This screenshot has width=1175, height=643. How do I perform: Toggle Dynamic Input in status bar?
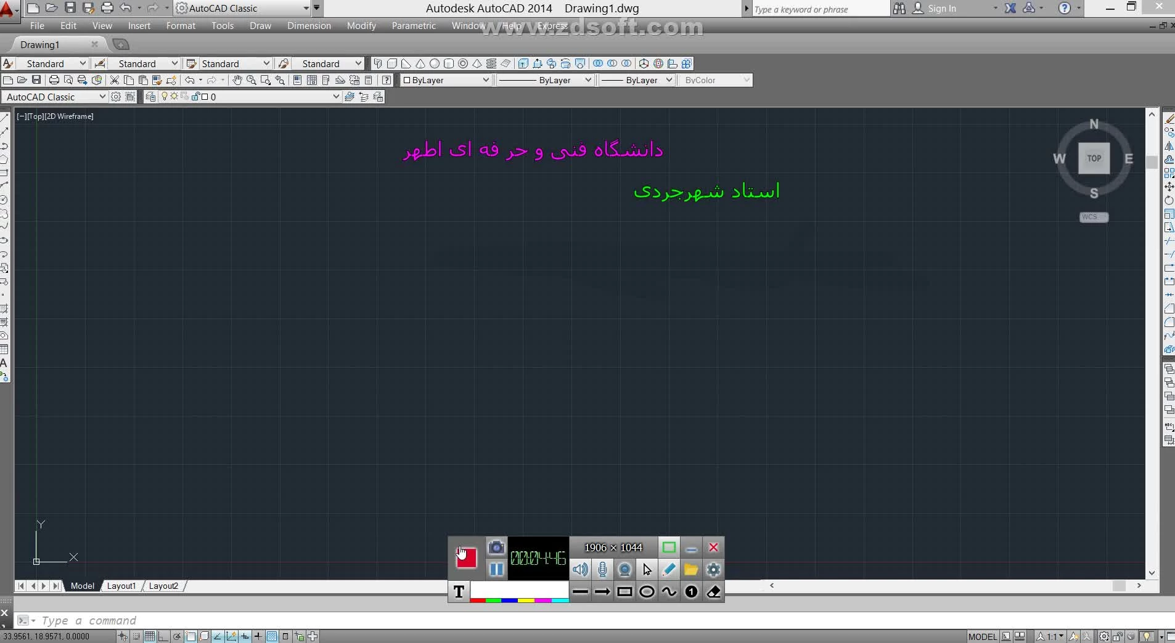[245, 636]
